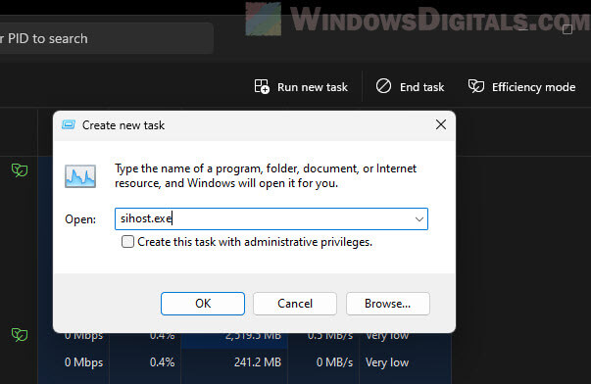Click Very low beside 0 MB/s

coord(387,362)
